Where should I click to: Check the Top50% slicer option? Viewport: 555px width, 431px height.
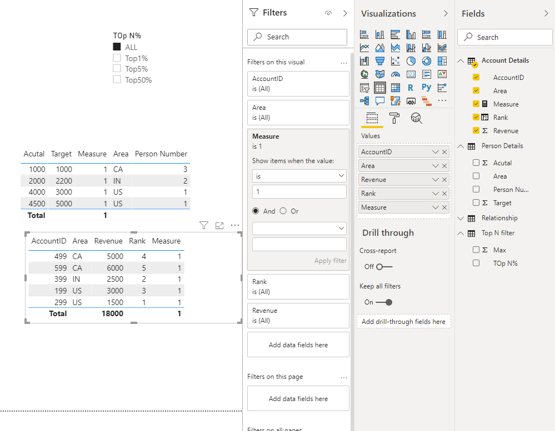pos(117,79)
